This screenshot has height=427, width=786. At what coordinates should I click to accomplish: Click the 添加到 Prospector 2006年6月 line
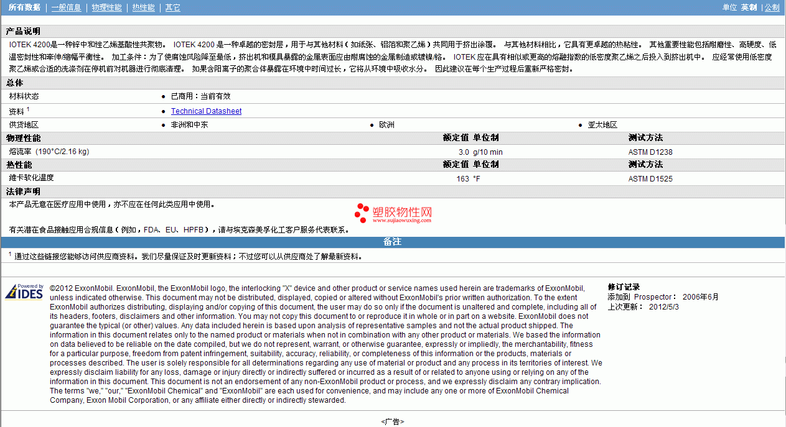(x=663, y=297)
